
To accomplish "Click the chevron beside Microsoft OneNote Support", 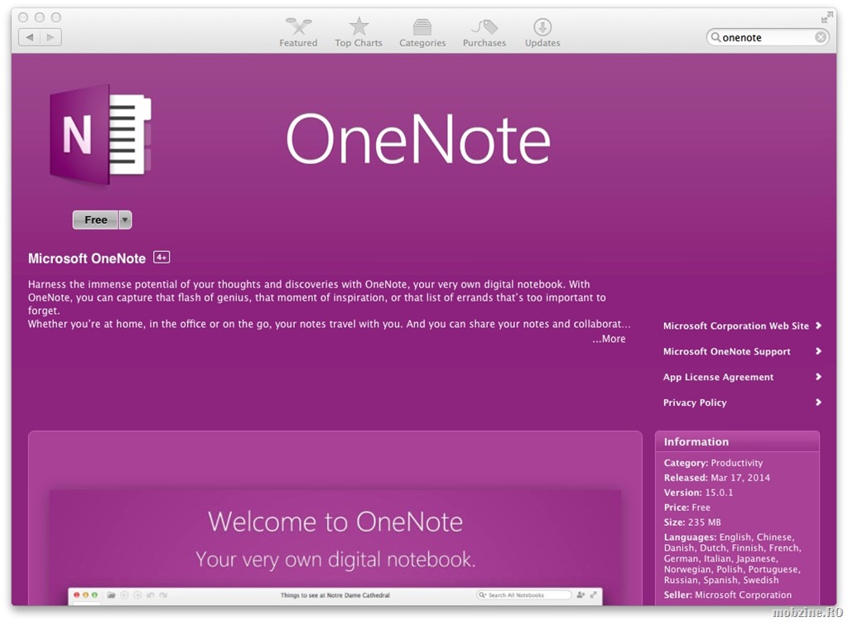I will pos(818,351).
